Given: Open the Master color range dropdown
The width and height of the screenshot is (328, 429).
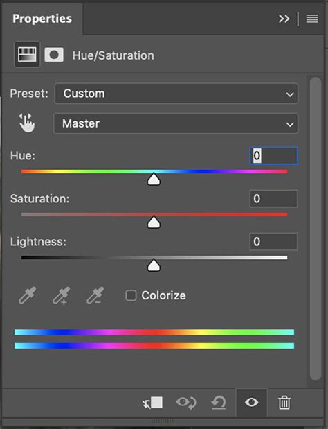Looking at the screenshot, I should click(176, 123).
